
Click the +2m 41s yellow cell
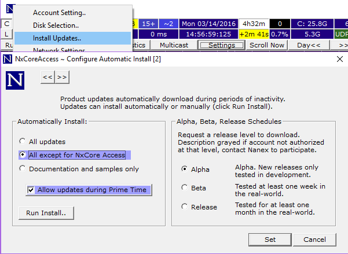point(254,34)
